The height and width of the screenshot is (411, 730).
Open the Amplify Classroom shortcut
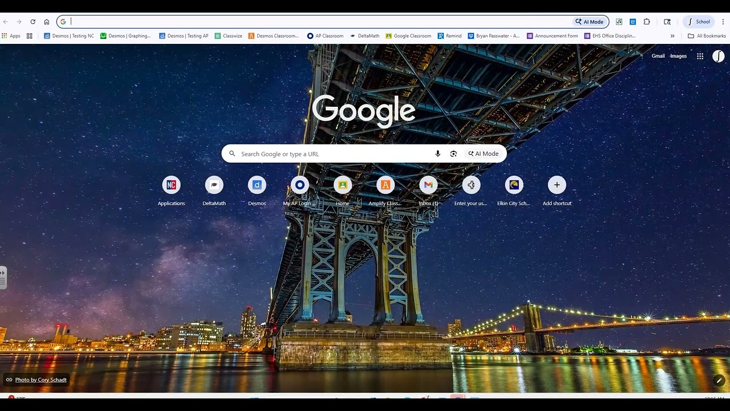pyautogui.click(x=386, y=191)
